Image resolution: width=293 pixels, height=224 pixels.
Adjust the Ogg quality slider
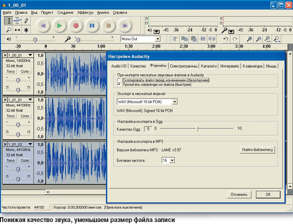[197, 129]
